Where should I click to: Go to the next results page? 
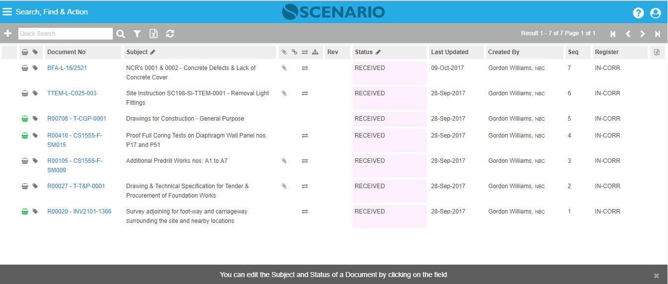(643, 34)
